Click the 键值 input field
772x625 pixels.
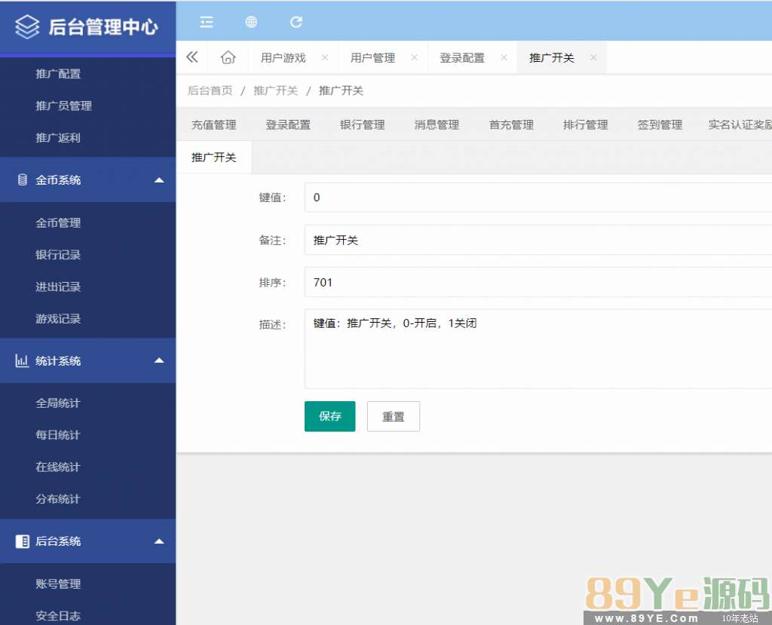(x=537, y=198)
